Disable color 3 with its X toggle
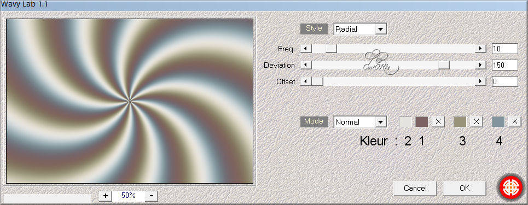This screenshot has height=205, width=528. (476, 122)
